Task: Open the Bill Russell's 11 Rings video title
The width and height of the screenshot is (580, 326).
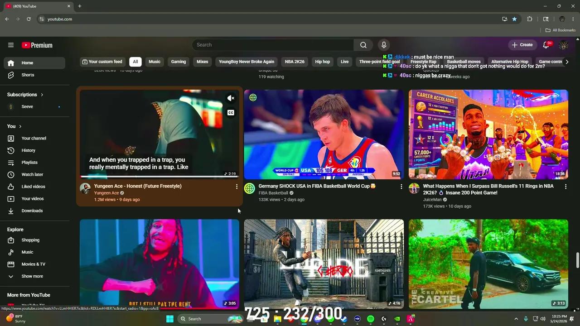Action: click(488, 189)
